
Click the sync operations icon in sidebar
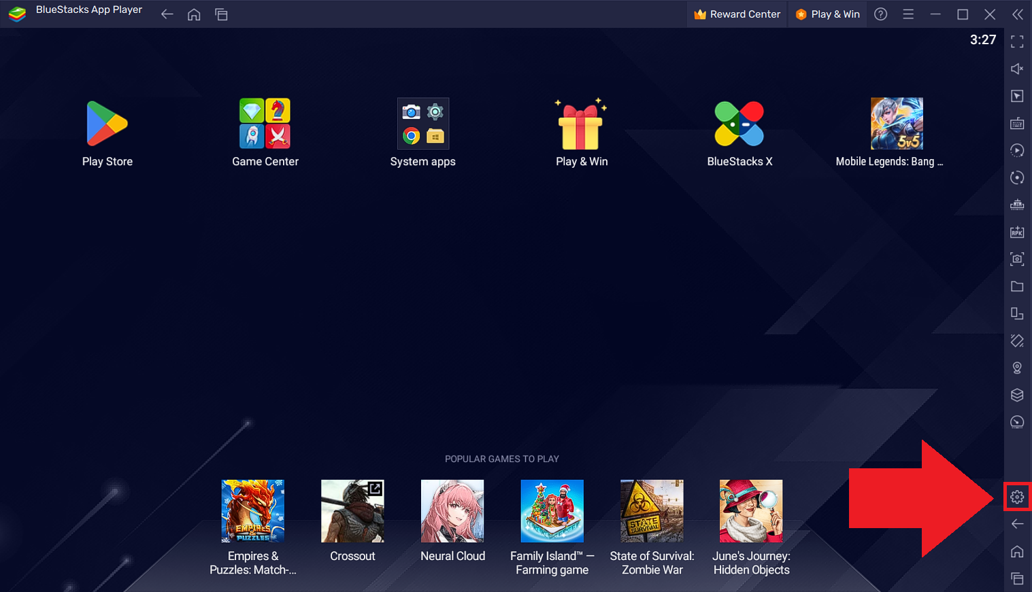[x=1017, y=177]
